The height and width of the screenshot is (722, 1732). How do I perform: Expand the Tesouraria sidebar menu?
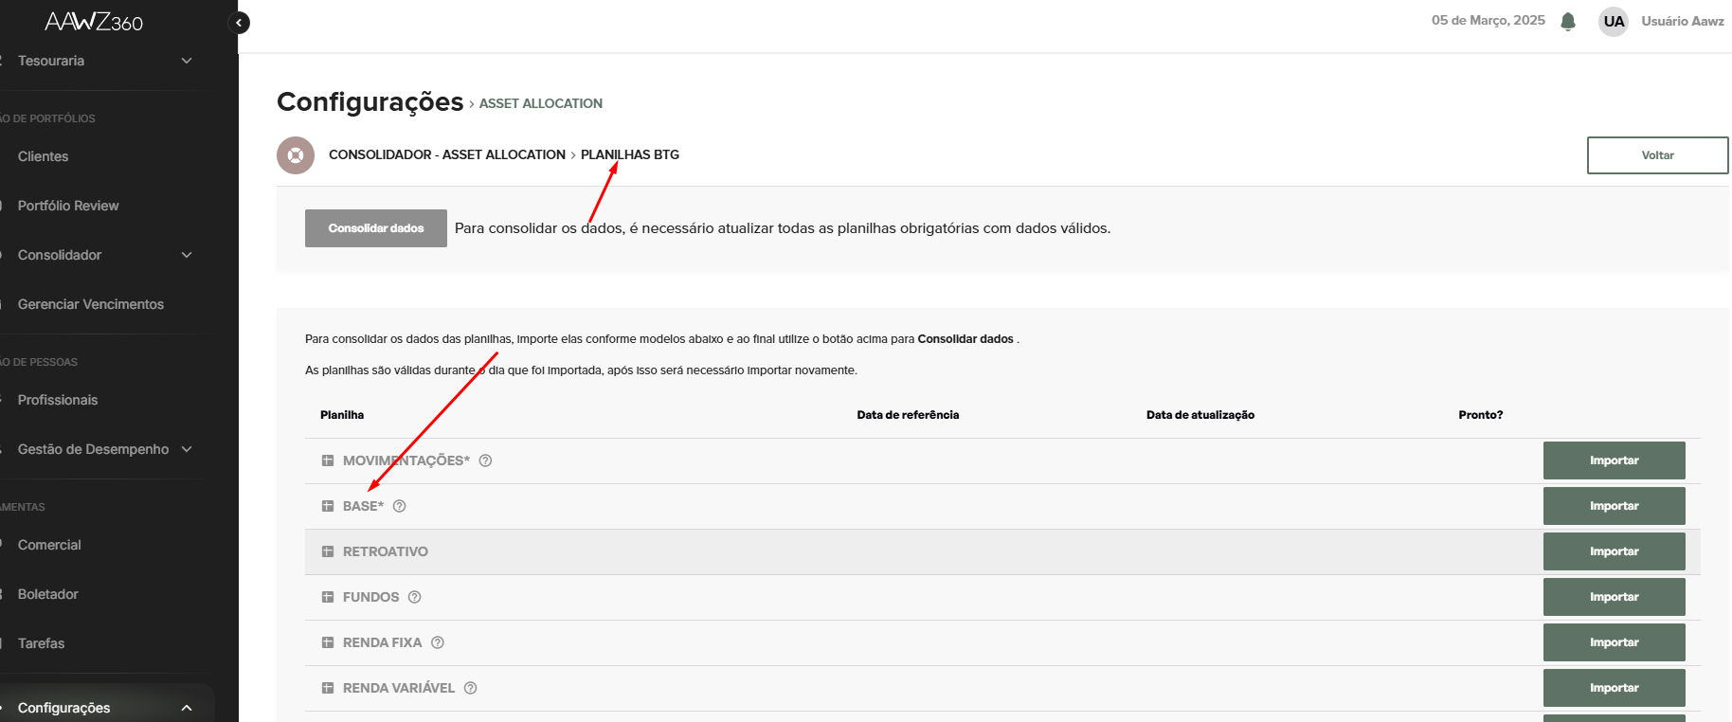[x=187, y=61]
